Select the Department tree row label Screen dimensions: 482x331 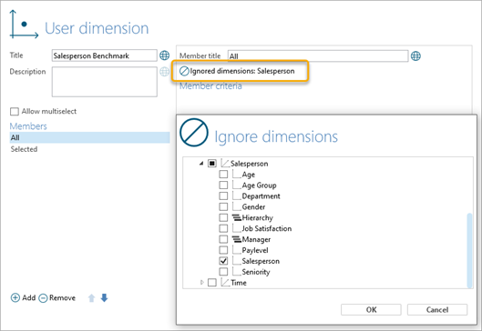point(261,196)
